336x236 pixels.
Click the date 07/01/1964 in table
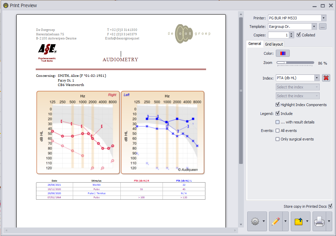pos(54,197)
